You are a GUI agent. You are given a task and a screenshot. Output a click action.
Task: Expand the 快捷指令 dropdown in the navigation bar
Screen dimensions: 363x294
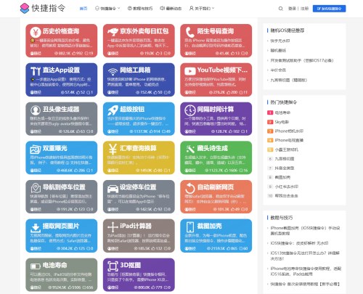pos(107,9)
